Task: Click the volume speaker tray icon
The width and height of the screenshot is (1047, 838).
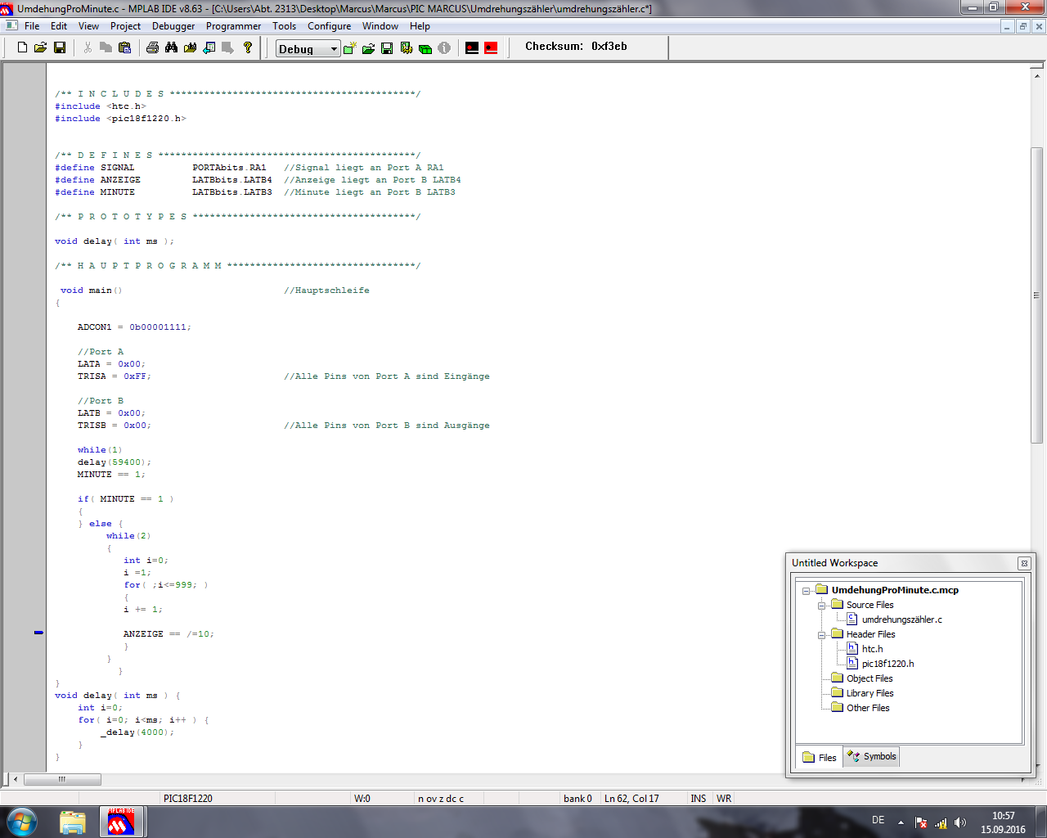Action: click(960, 822)
